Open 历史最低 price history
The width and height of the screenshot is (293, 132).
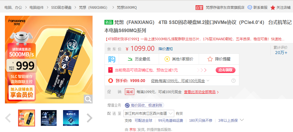point(139,59)
